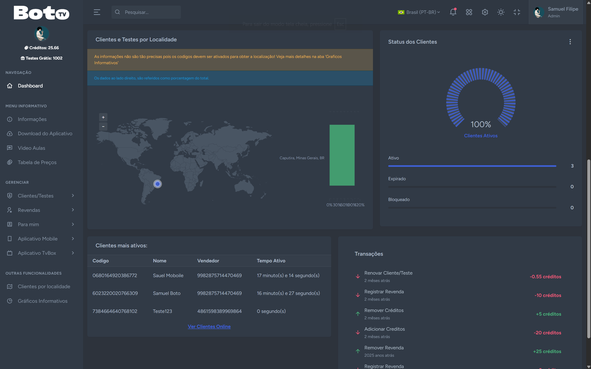Open the apps grid icon

pos(469,12)
